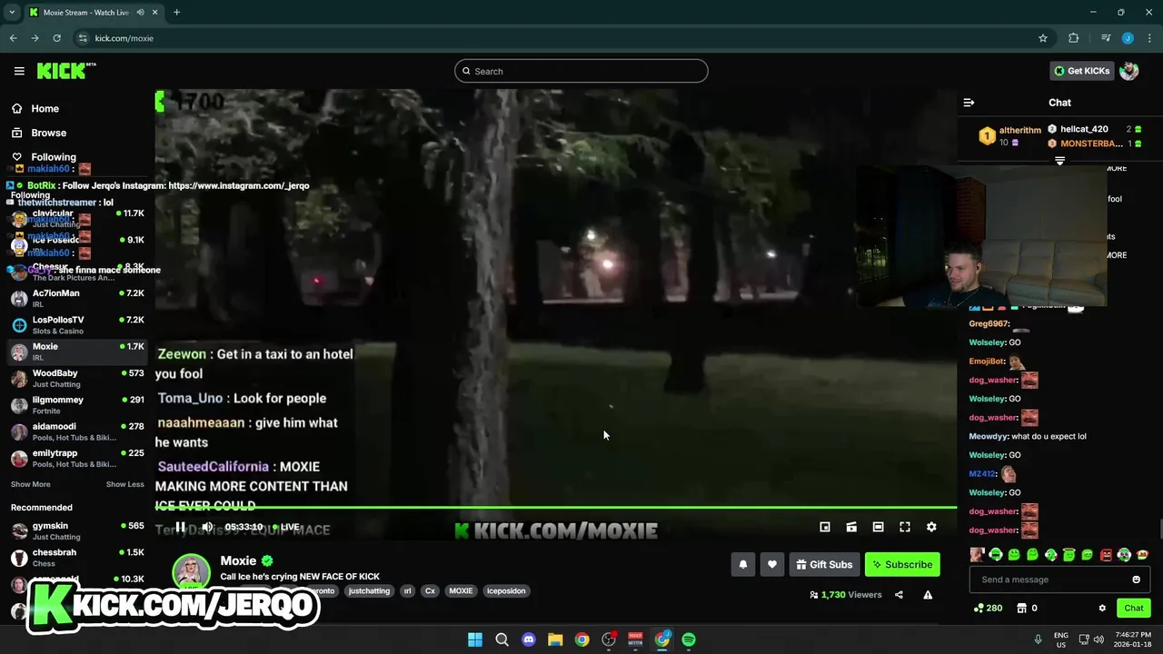Jump to the LIVE indicator
The width and height of the screenshot is (1163, 654).
pyautogui.click(x=285, y=527)
